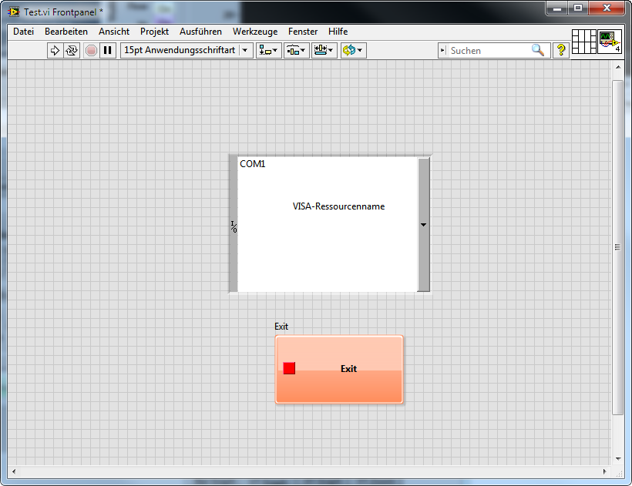Expand the VISA resource name dropdown arrow
Image resolution: width=632 pixels, height=486 pixels.
(423, 225)
